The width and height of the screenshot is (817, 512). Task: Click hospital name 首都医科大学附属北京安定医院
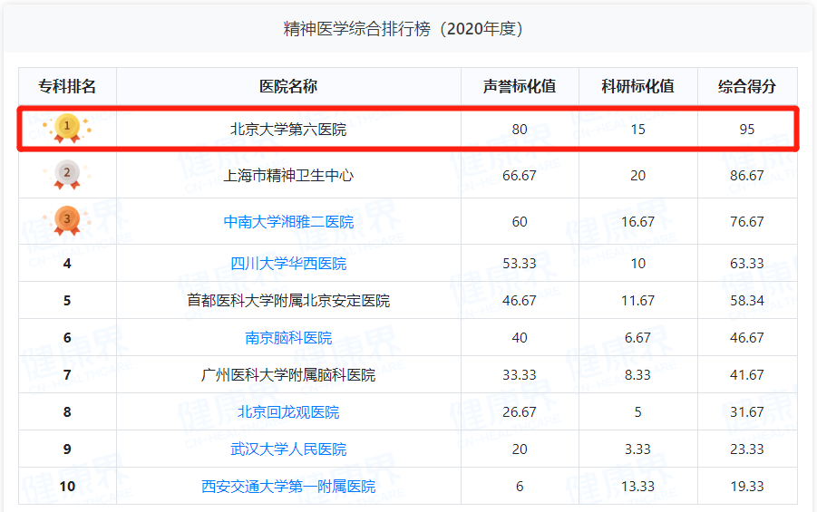click(288, 301)
